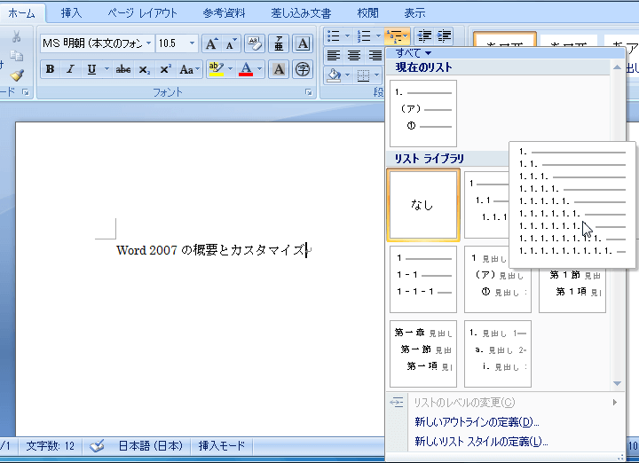Image resolution: width=639 pixels, height=463 pixels.
Task: Click the Shading paint bucket icon
Action: tap(335, 75)
